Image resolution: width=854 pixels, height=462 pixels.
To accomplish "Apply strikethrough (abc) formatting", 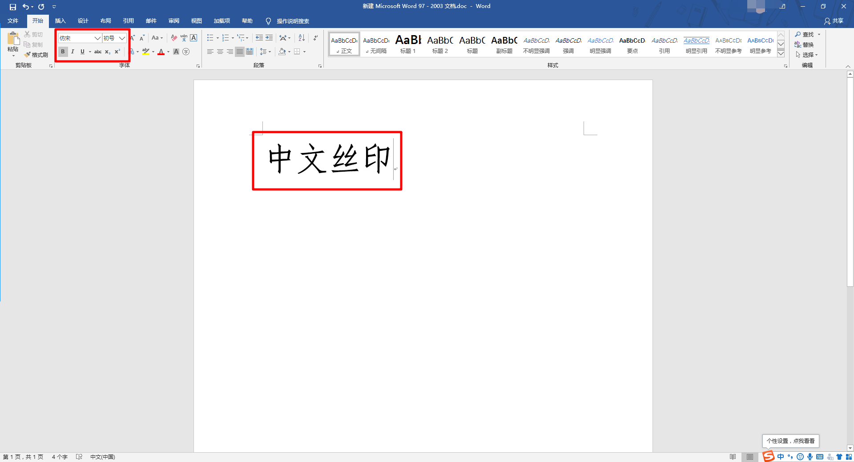I will pos(98,52).
